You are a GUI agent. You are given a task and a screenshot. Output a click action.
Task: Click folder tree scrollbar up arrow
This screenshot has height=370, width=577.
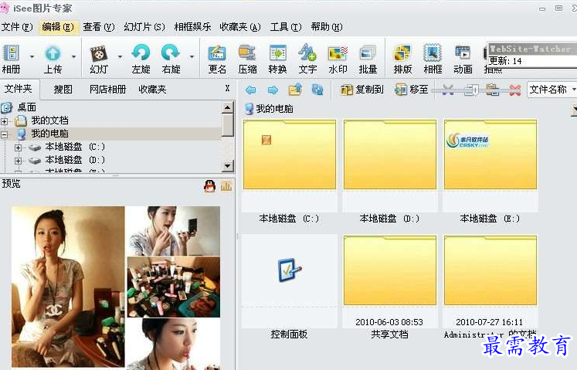[228, 107]
